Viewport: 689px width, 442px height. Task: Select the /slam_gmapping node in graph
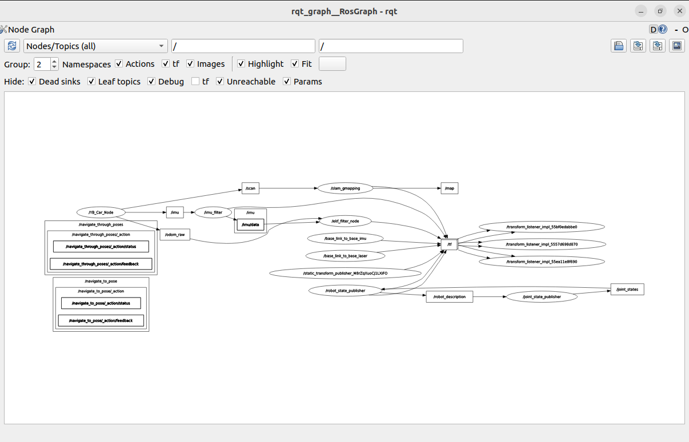pos(345,188)
